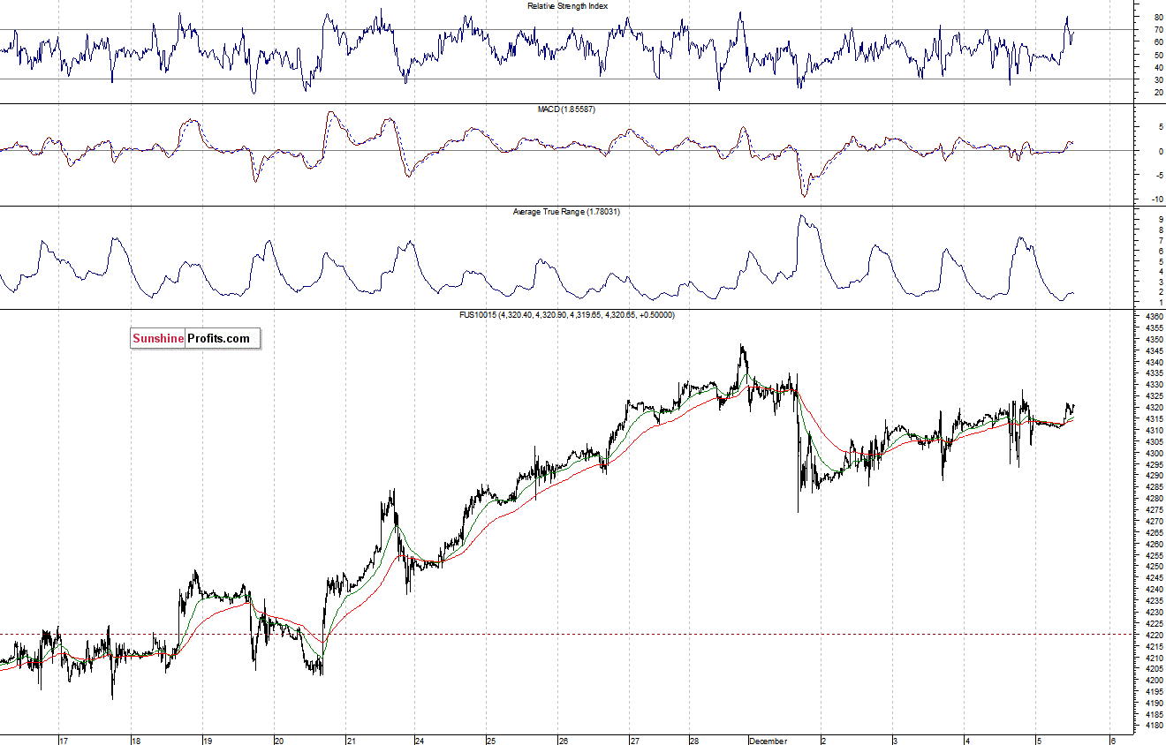Click the 24 date label on time axis
This screenshot has height=745, width=1166.
click(419, 741)
